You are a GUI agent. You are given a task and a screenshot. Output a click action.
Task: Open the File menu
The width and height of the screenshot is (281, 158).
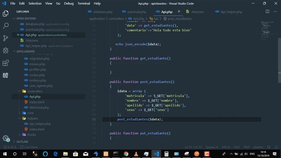coord(13,4)
